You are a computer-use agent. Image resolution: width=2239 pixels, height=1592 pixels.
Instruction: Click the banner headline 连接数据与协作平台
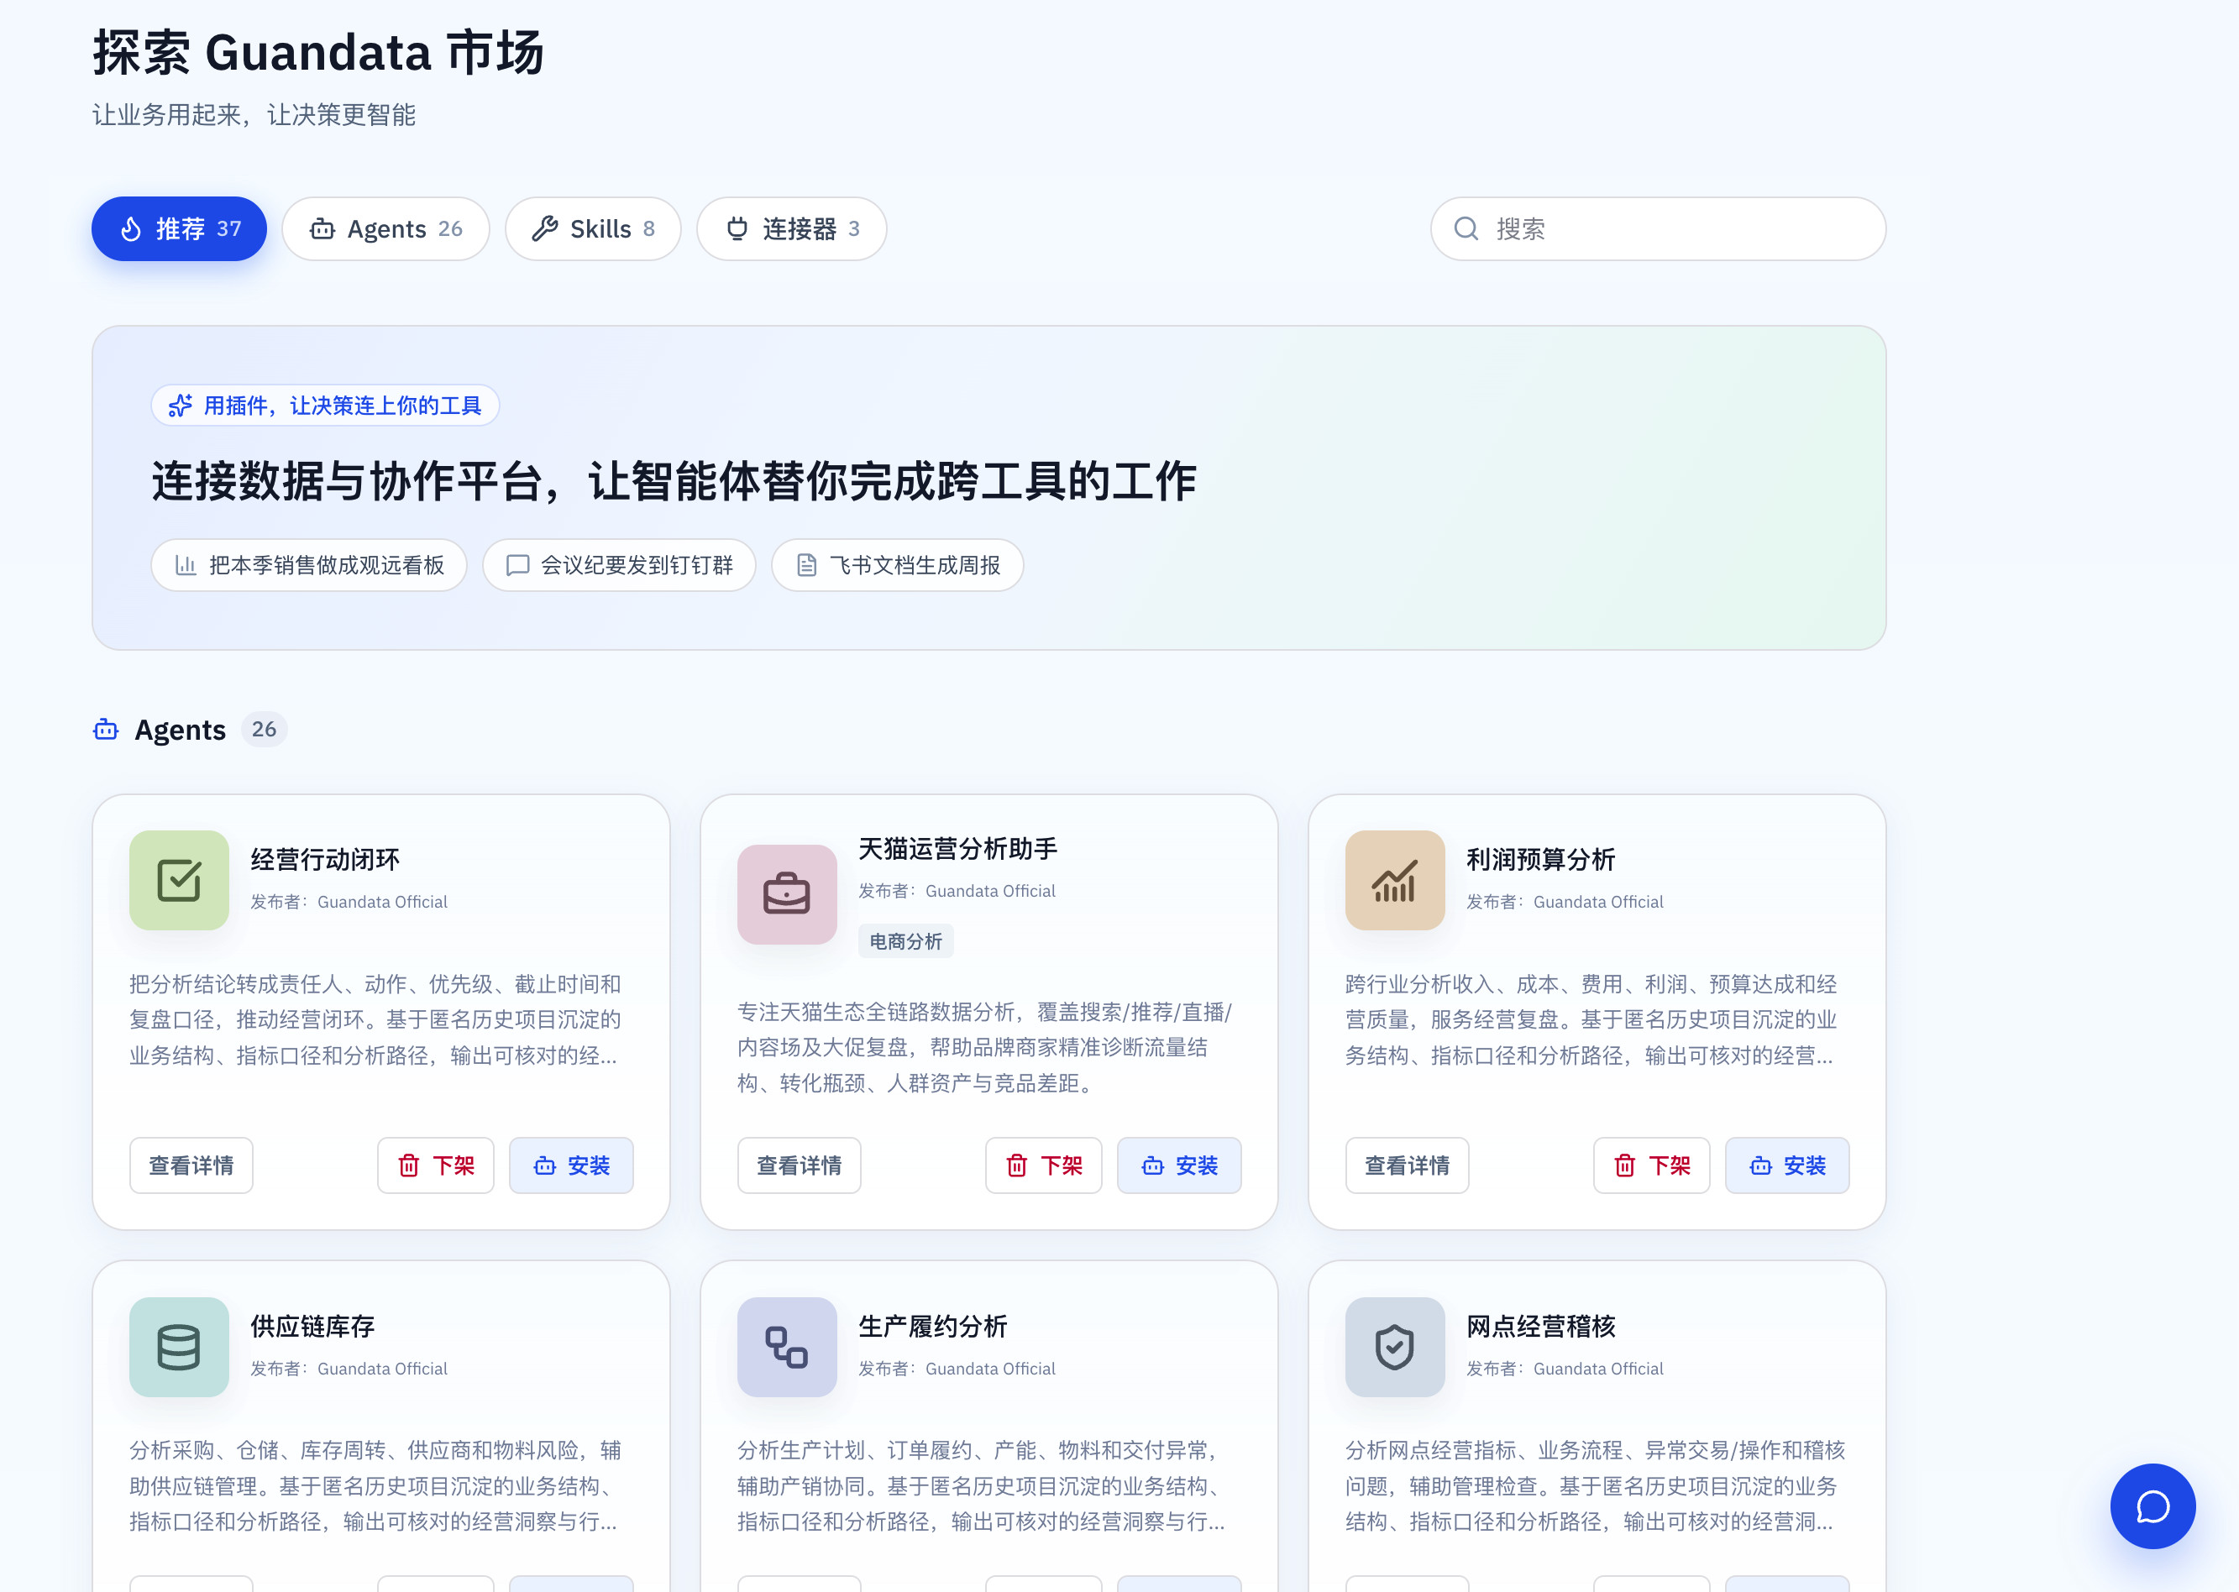[674, 481]
